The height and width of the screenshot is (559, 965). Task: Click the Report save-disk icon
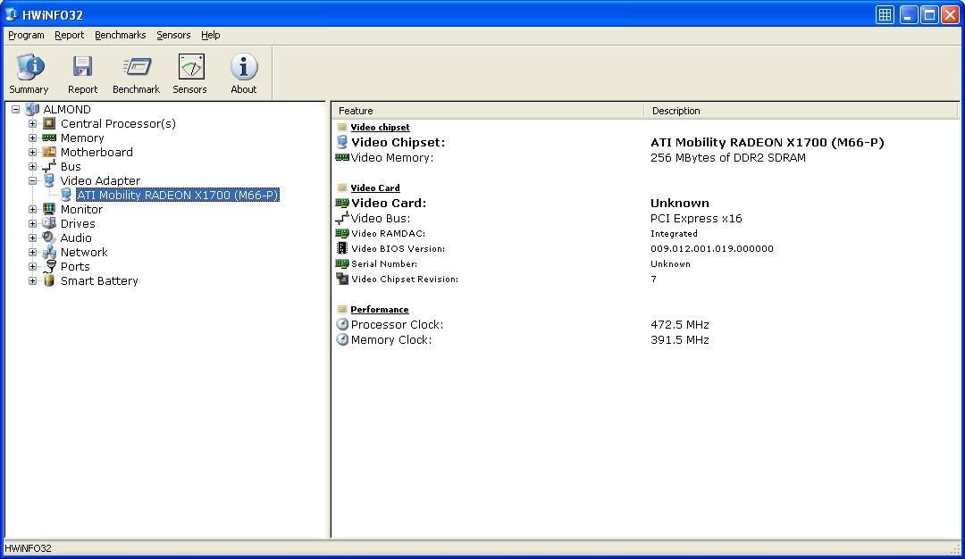pos(82,66)
